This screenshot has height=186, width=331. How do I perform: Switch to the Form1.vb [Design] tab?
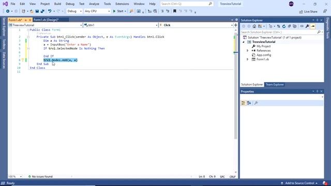(x=46, y=20)
